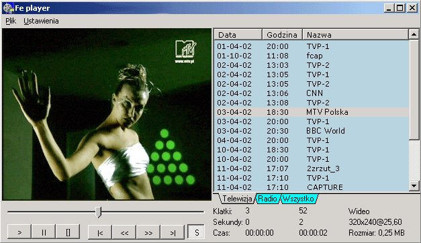The height and width of the screenshot is (243, 421).
Task: Select the Telewizja tab
Action: tap(237, 199)
